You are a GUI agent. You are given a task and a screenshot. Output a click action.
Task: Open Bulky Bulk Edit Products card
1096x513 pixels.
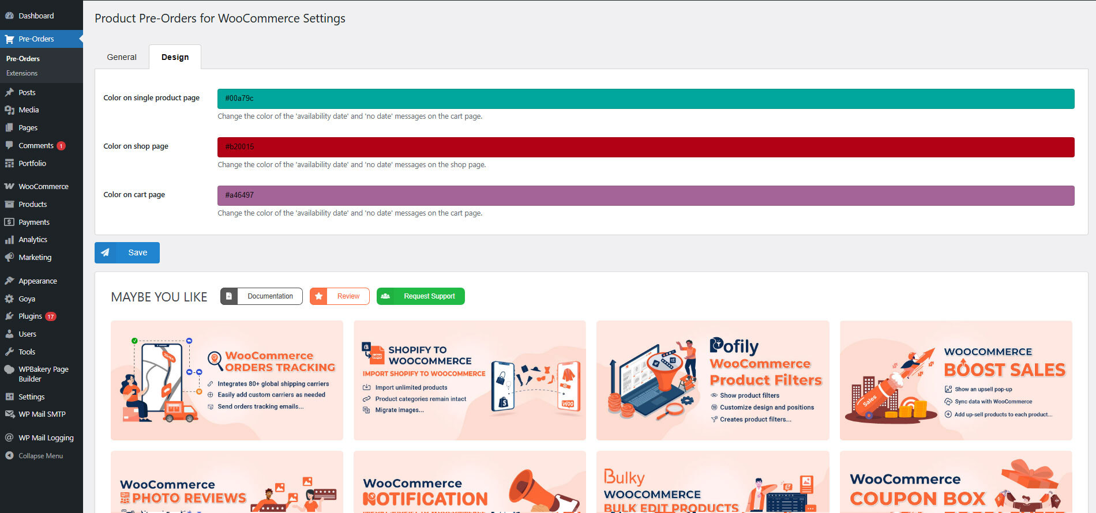click(713, 482)
